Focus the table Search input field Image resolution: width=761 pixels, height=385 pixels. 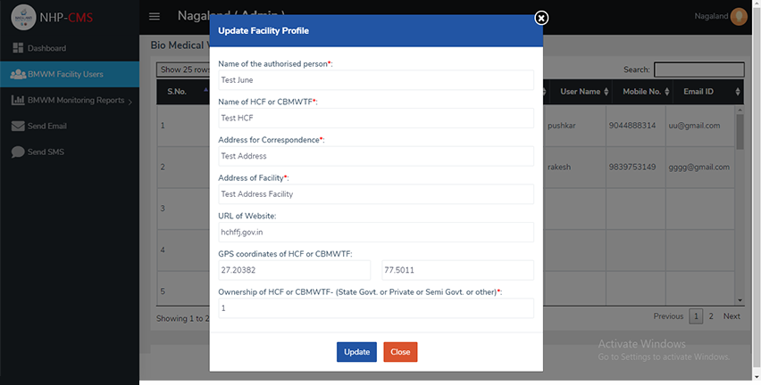click(698, 70)
